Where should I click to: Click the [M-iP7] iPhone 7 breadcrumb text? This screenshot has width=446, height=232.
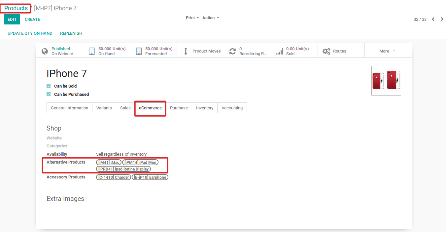[55, 8]
